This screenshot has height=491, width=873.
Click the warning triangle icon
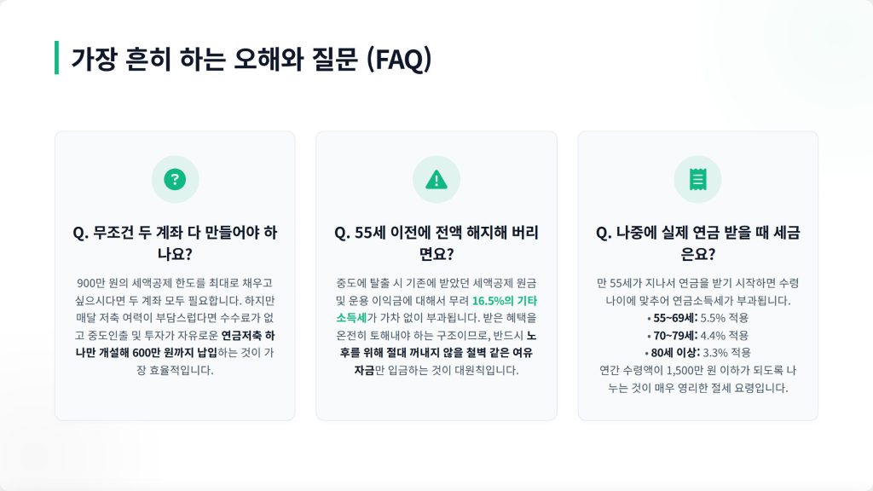click(436, 180)
